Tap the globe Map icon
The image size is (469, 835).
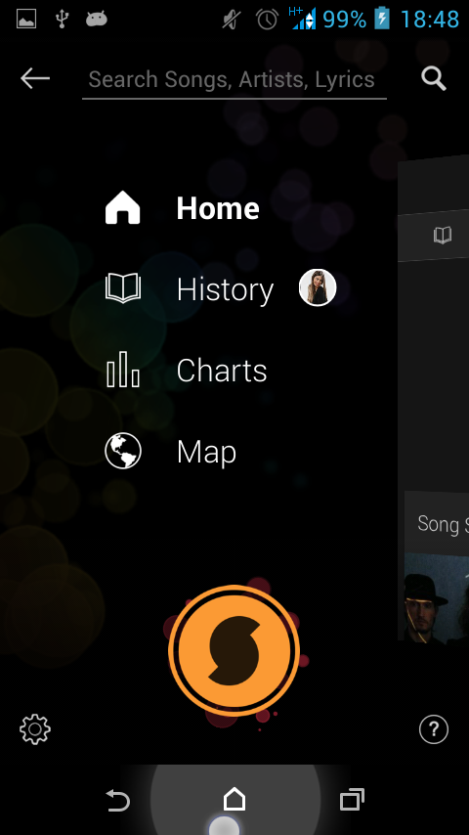[123, 451]
